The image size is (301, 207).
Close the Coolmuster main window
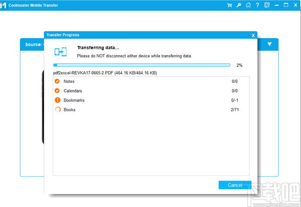tap(295, 5)
